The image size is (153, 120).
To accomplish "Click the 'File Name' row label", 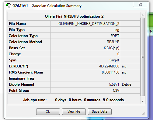I will 17,24.
